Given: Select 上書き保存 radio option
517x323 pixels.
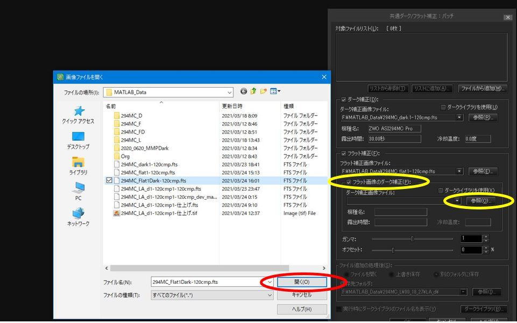Looking at the screenshot, I should 392,274.
